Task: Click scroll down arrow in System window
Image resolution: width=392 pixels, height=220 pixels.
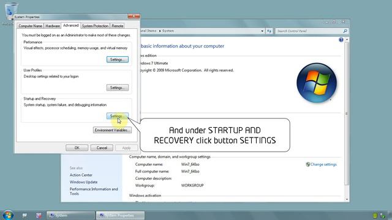Action: (347, 199)
